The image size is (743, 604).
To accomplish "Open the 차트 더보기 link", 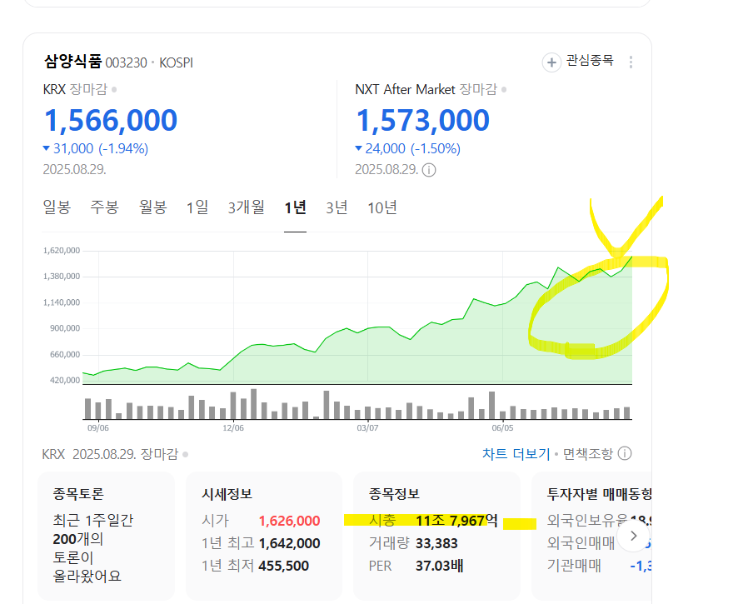I will [x=516, y=454].
